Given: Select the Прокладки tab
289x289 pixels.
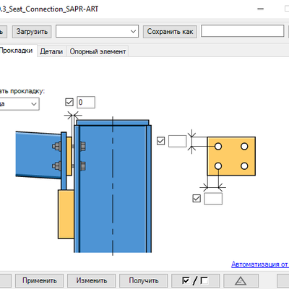Looking at the screenshot, I should [x=17, y=51].
